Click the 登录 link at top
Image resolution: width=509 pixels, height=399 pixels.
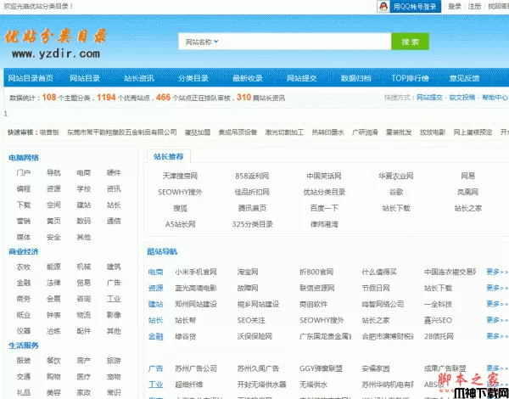[x=455, y=6]
